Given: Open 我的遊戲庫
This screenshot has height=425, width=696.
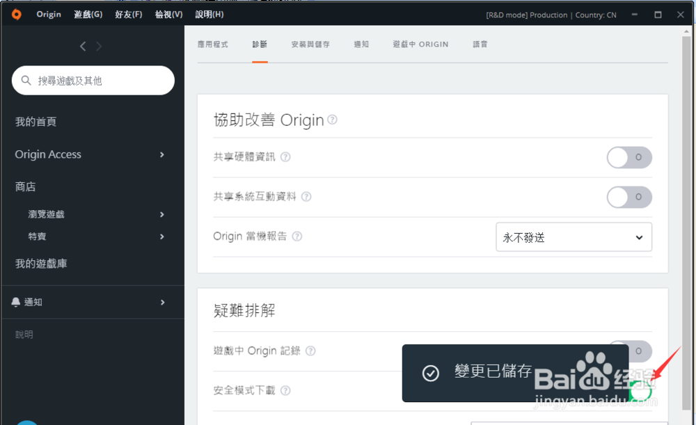Looking at the screenshot, I should 41,264.
